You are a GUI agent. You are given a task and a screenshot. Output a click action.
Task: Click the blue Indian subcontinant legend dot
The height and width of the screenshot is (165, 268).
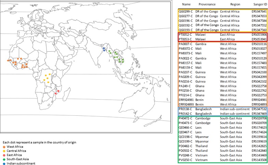pyautogui.click(x=4, y=164)
